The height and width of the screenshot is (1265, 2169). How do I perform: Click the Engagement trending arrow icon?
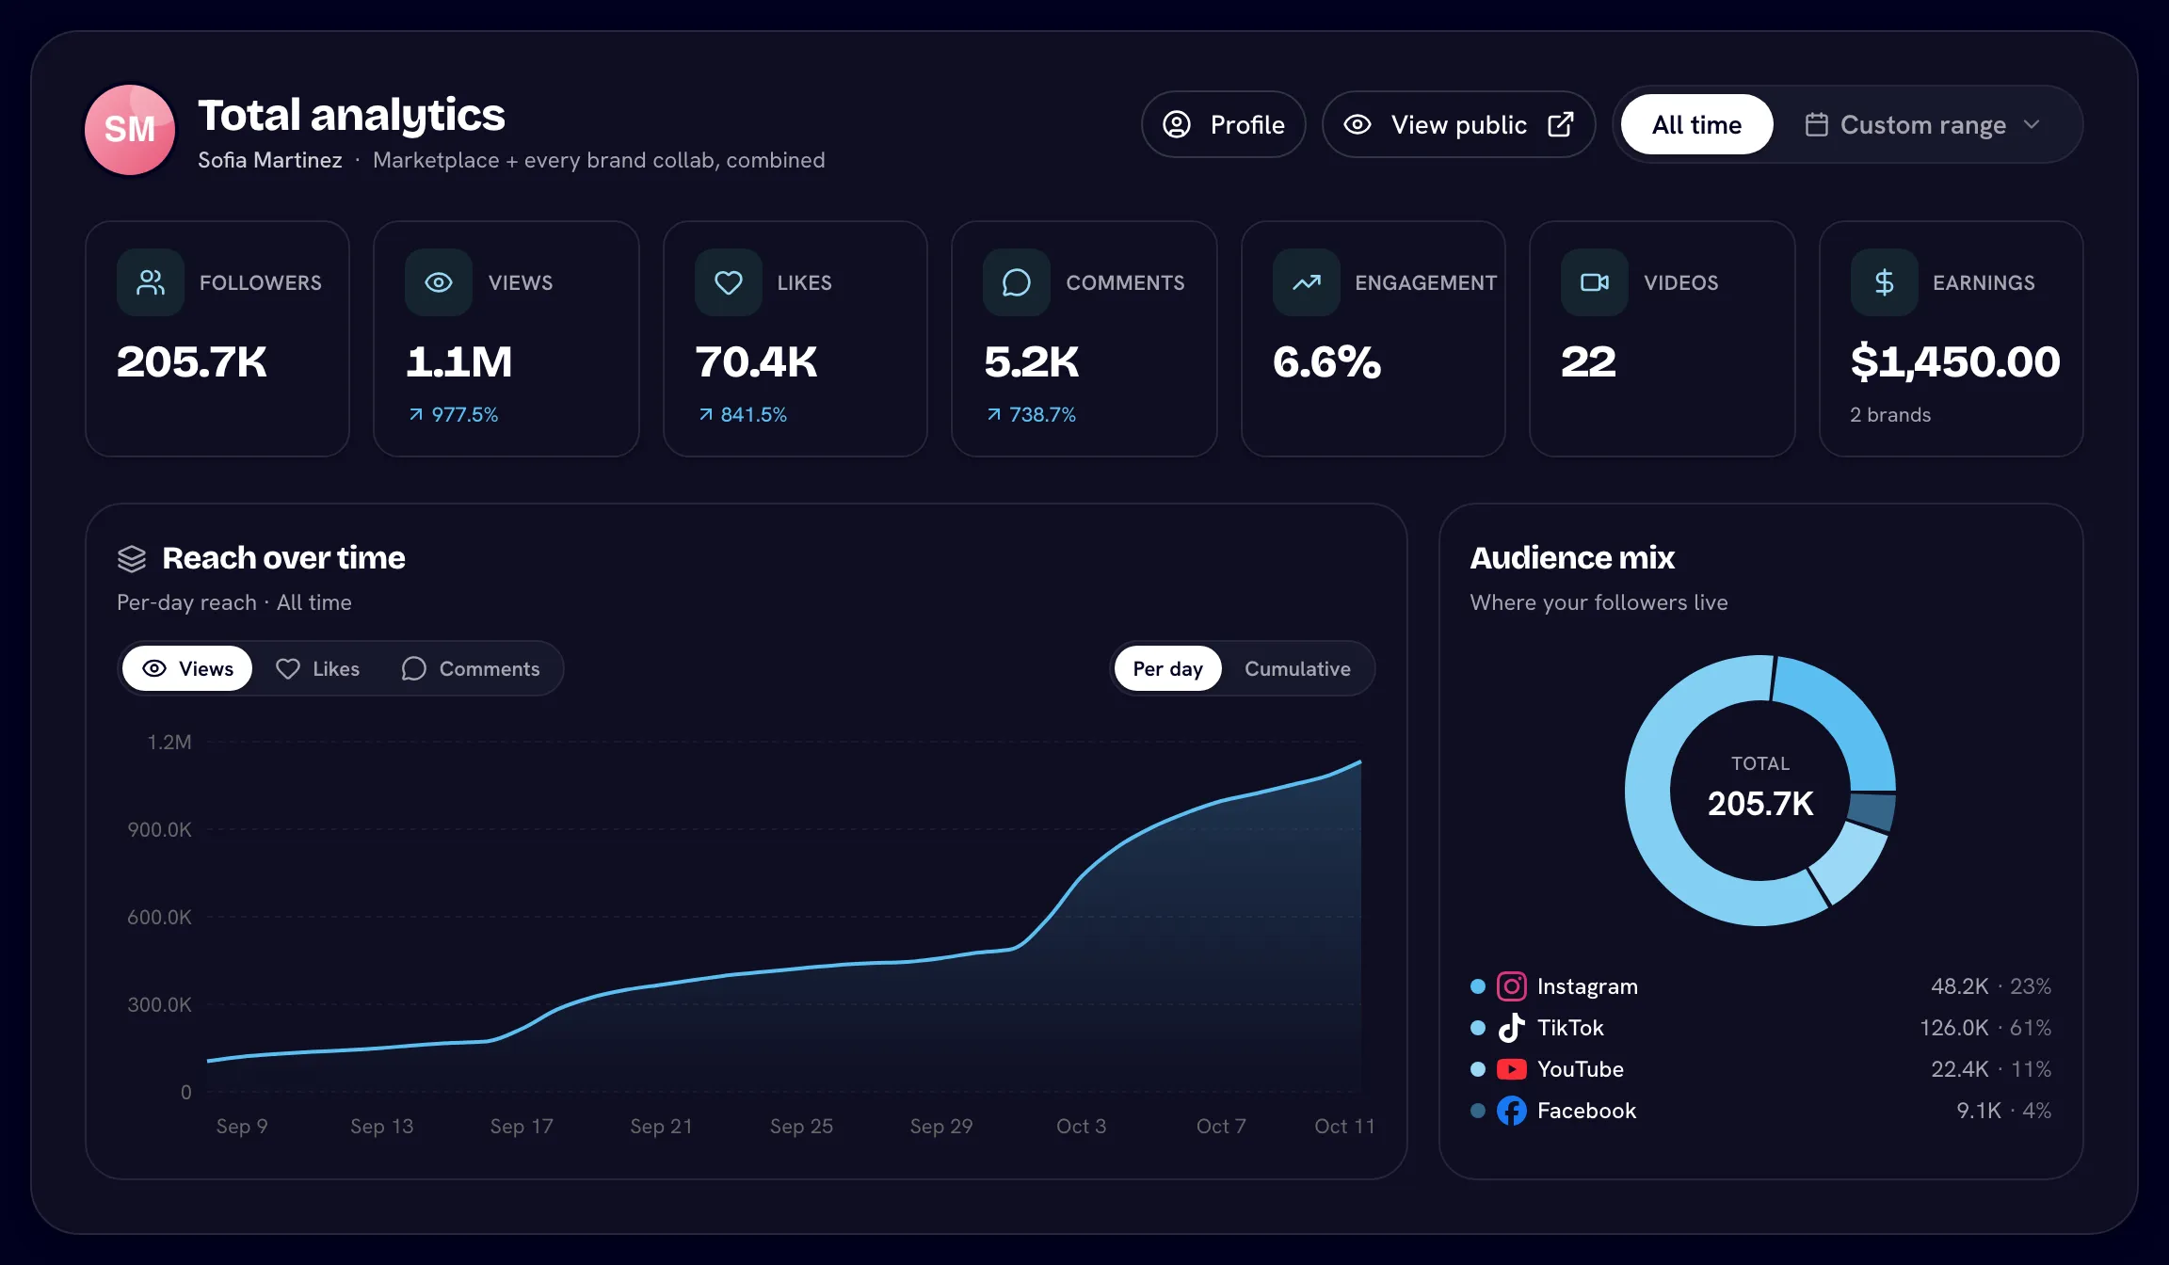(1307, 282)
